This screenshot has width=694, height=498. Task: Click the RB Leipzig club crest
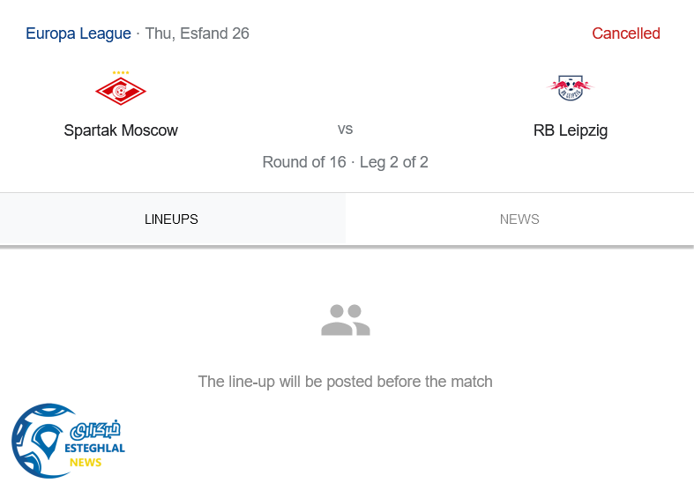click(571, 87)
